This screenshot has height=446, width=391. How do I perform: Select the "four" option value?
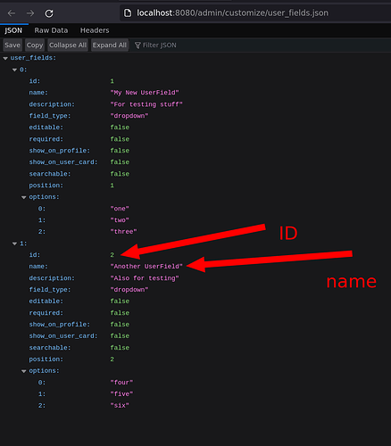point(121,383)
